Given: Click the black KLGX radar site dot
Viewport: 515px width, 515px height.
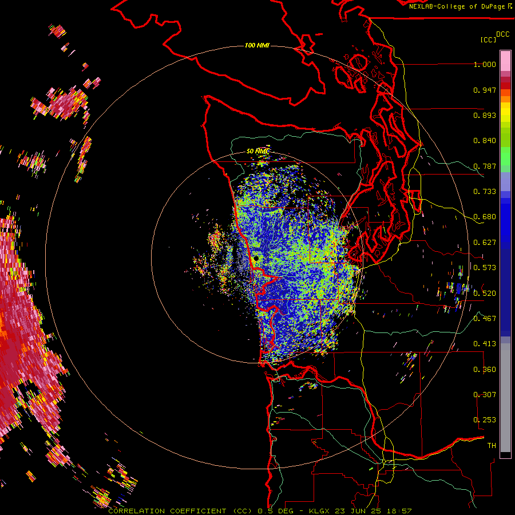Looking at the screenshot, I should [256, 259].
